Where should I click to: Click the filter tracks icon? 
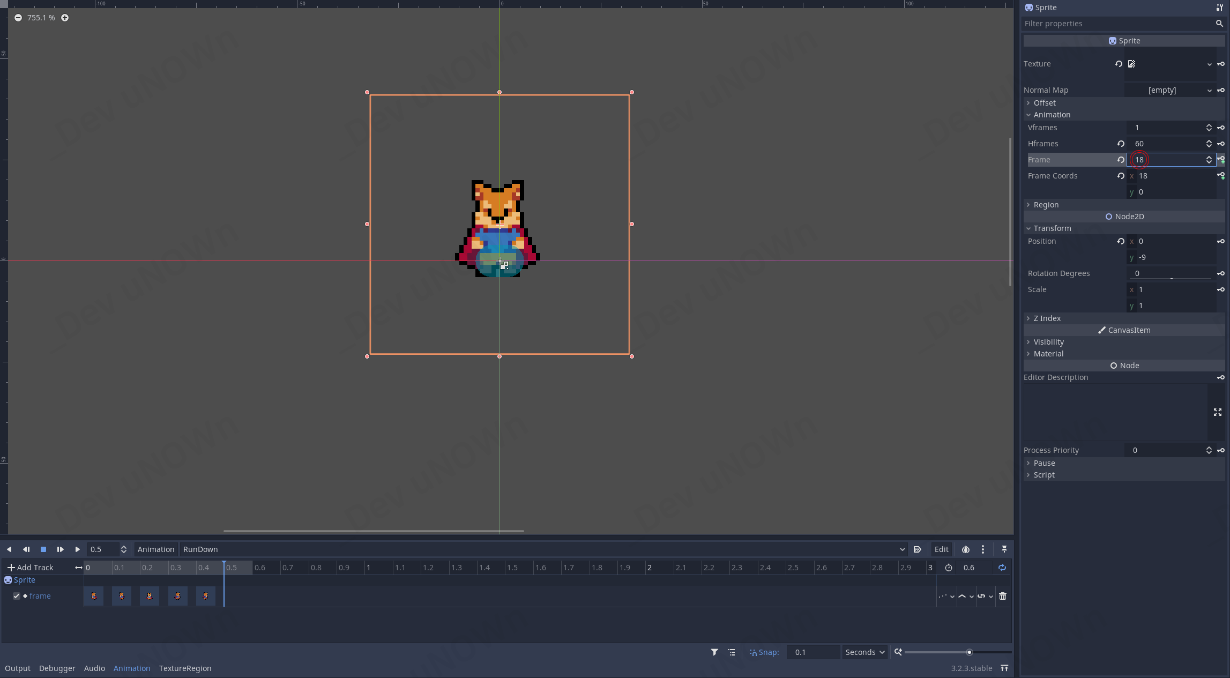pos(714,652)
